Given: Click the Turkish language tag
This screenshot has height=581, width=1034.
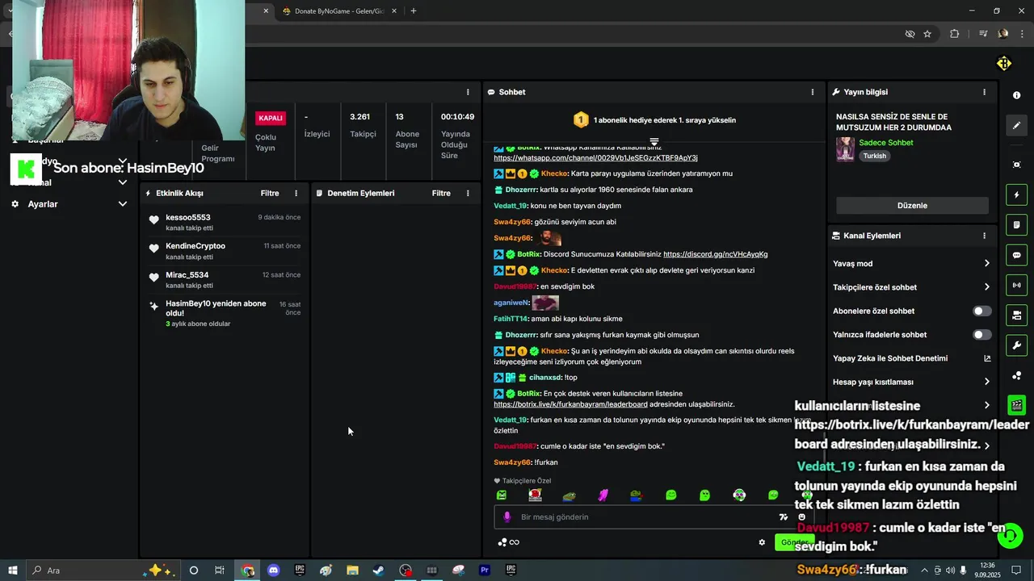Looking at the screenshot, I should point(874,156).
